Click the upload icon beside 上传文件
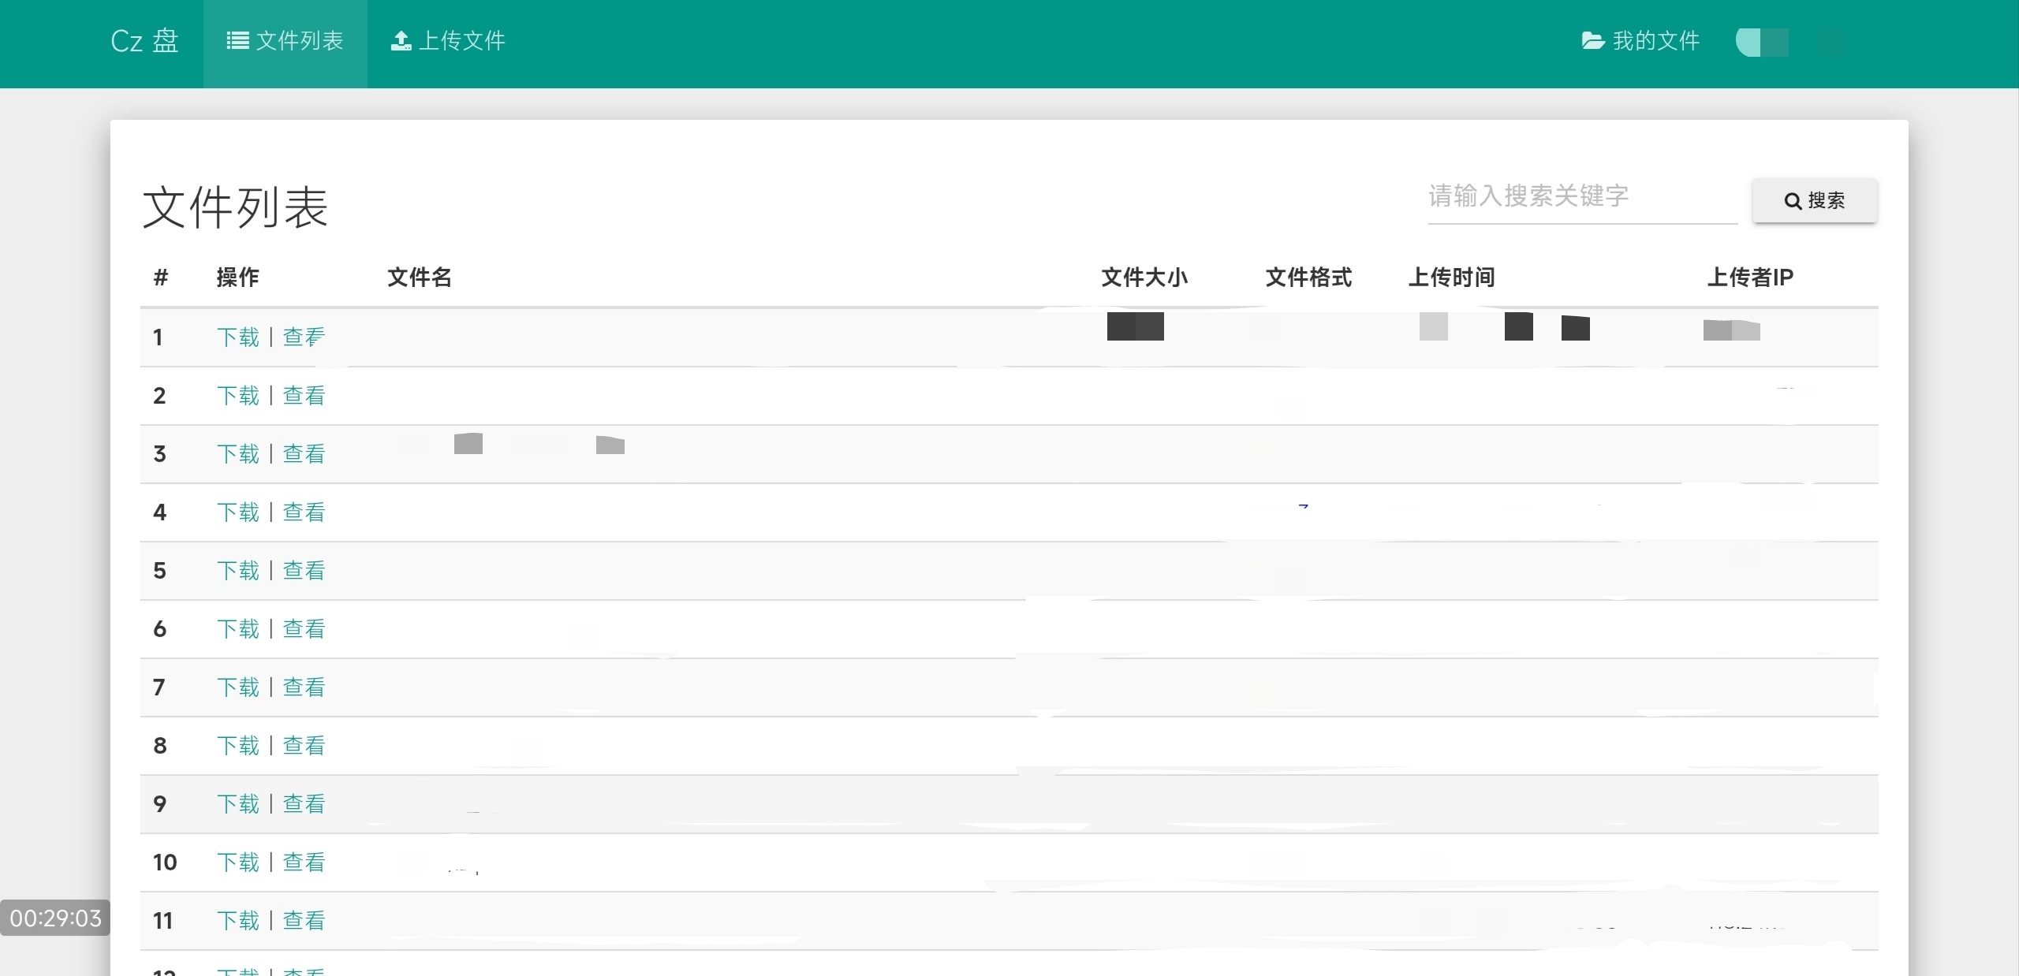Image resolution: width=2019 pixels, height=976 pixels. [401, 40]
